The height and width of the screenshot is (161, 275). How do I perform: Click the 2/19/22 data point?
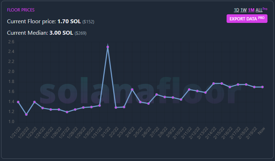pyautogui.click(x=254, y=87)
